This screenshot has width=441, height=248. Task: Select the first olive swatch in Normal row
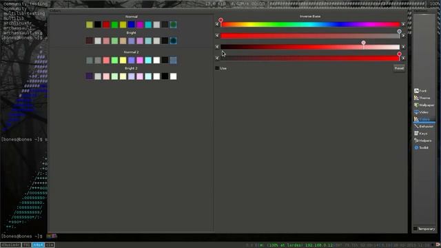(x=90, y=25)
